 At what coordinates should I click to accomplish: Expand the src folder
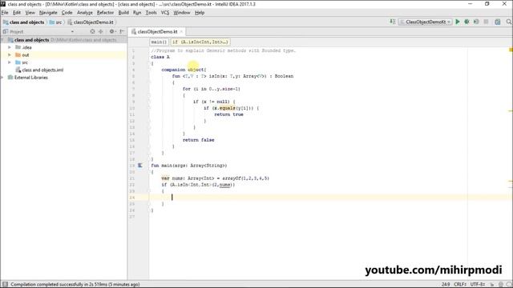[10, 62]
